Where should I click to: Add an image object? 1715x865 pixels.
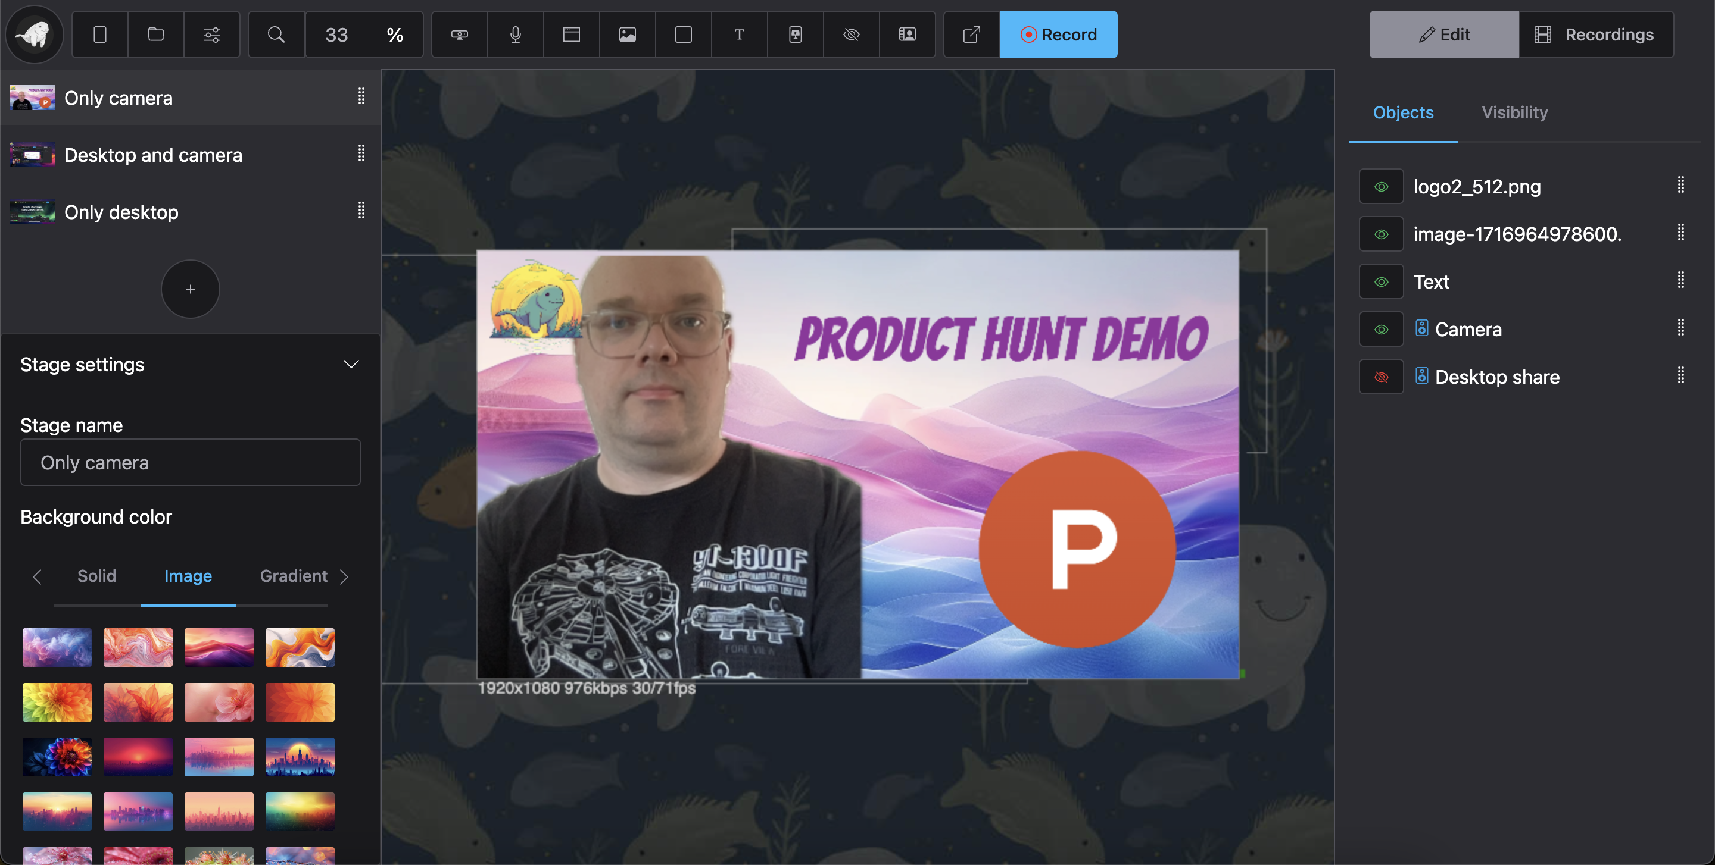coord(627,35)
